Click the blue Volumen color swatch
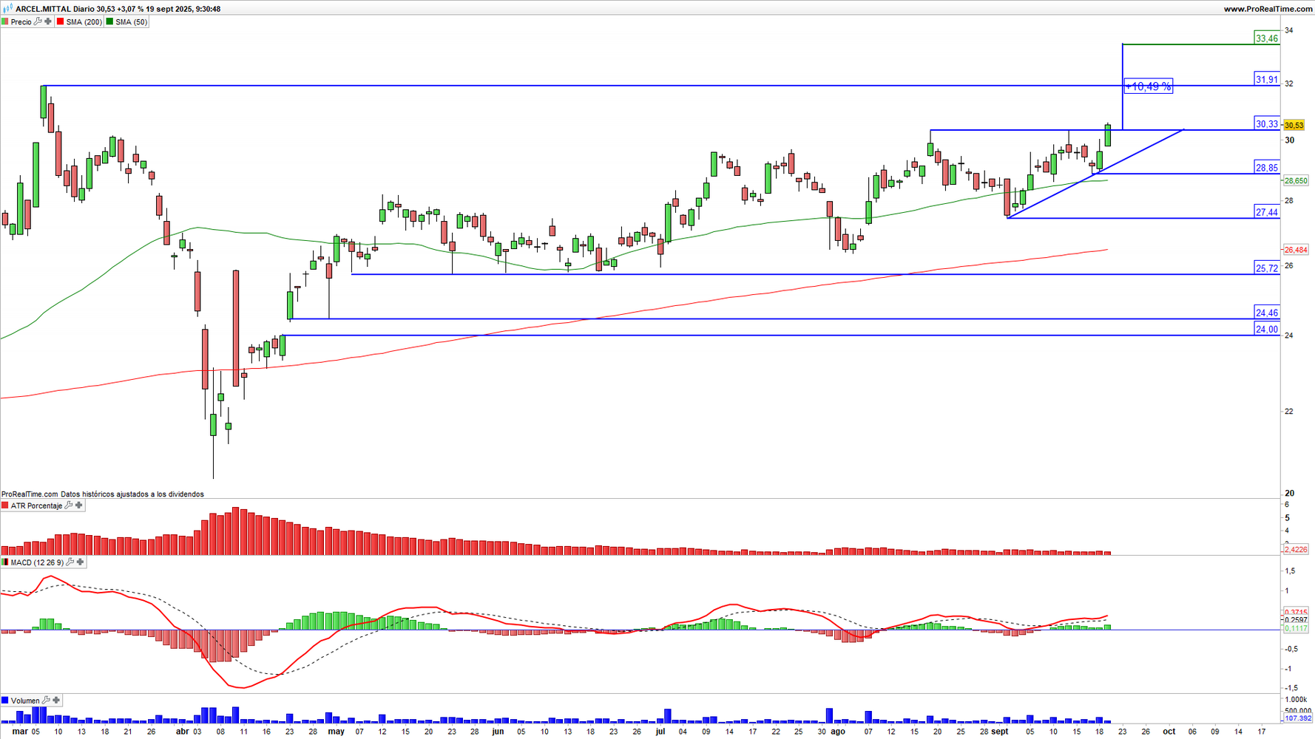This screenshot has height=739, width=1315. pyautogui.click(x=4, y=700)
